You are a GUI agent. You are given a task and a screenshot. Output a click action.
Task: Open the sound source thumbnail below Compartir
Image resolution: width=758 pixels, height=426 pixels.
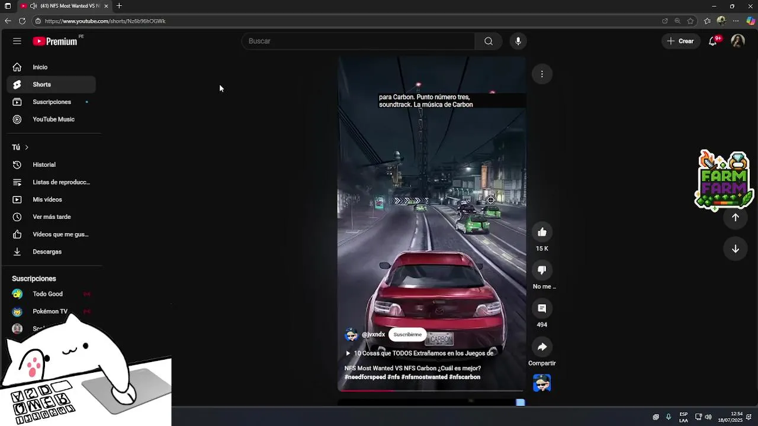click(542, 383)
